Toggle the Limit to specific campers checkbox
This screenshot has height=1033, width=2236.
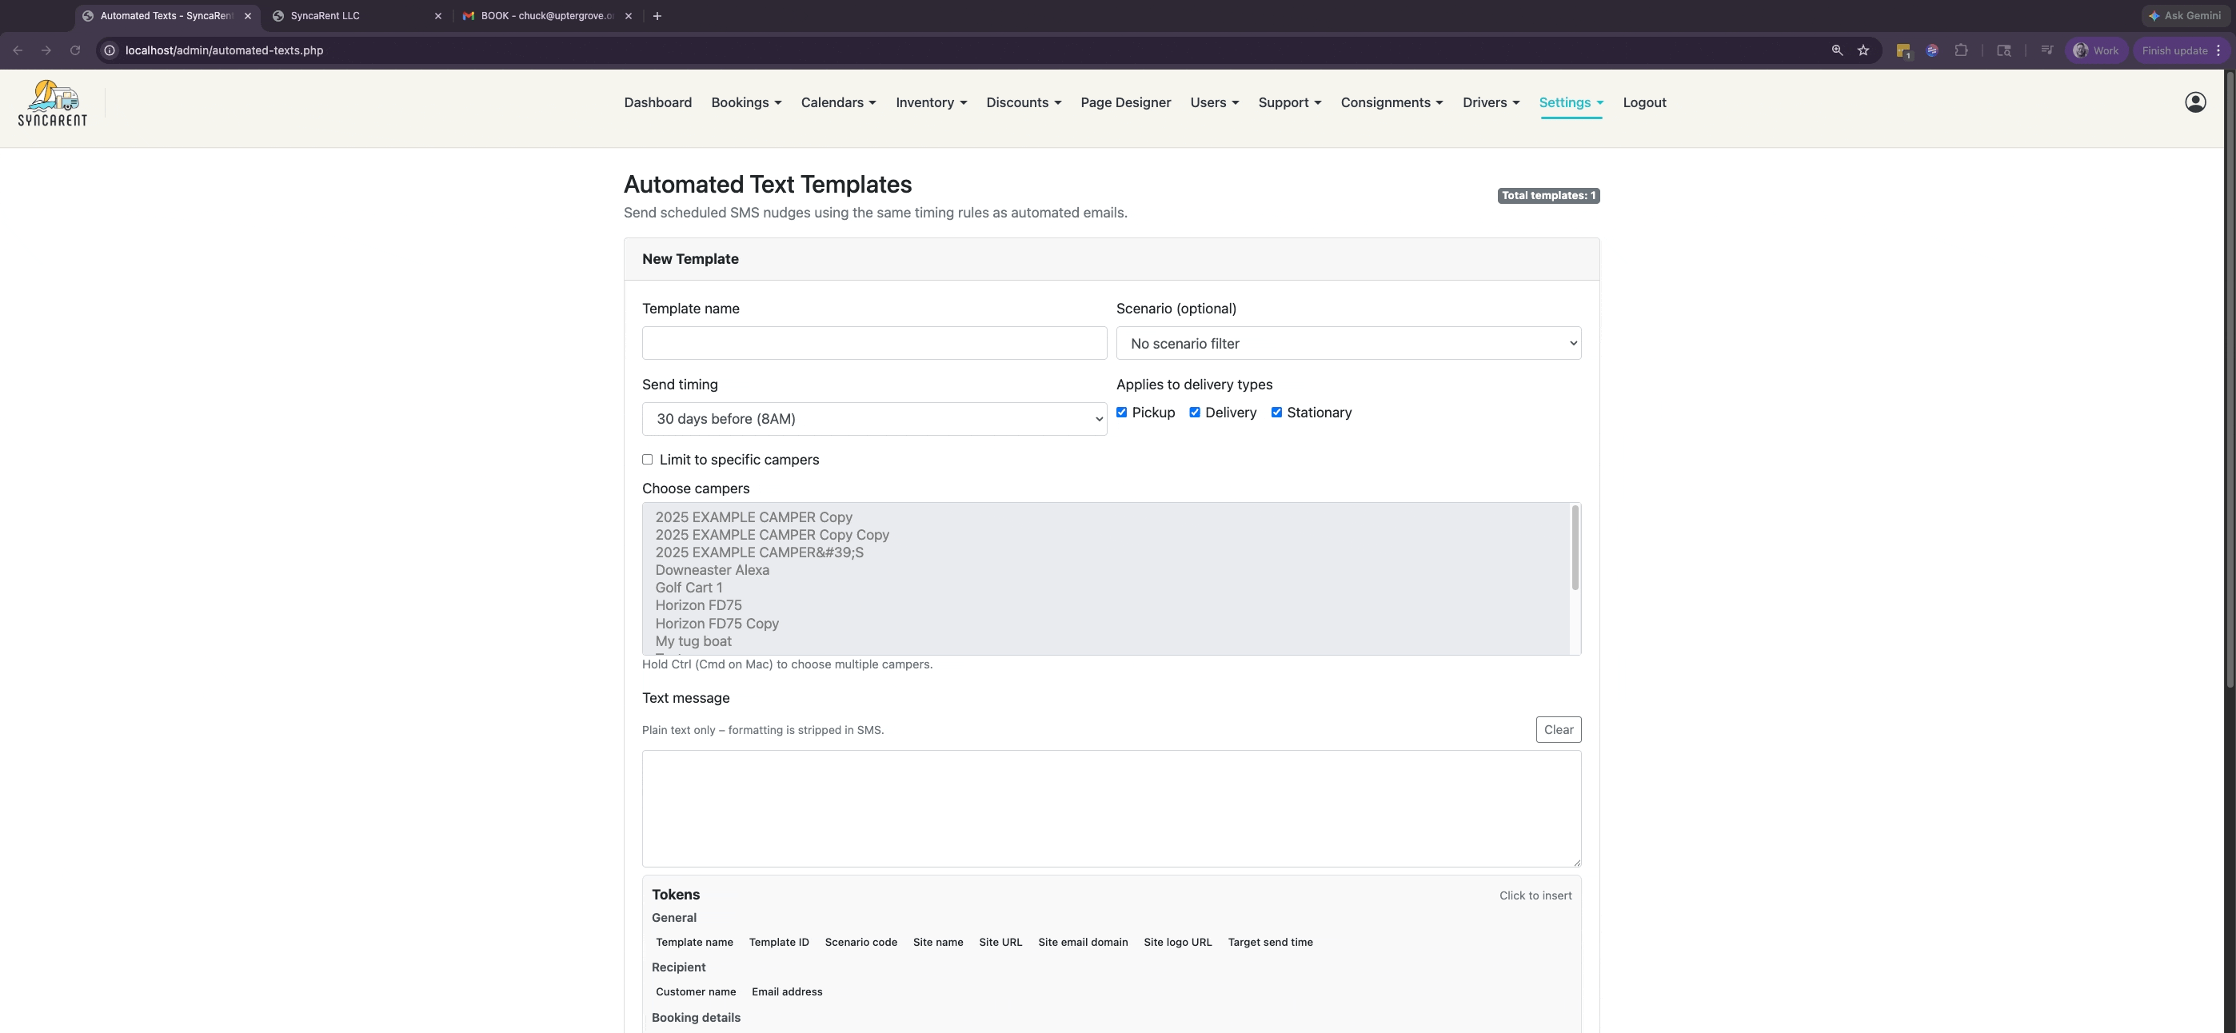pyautogui.click(x=648, y=459)
